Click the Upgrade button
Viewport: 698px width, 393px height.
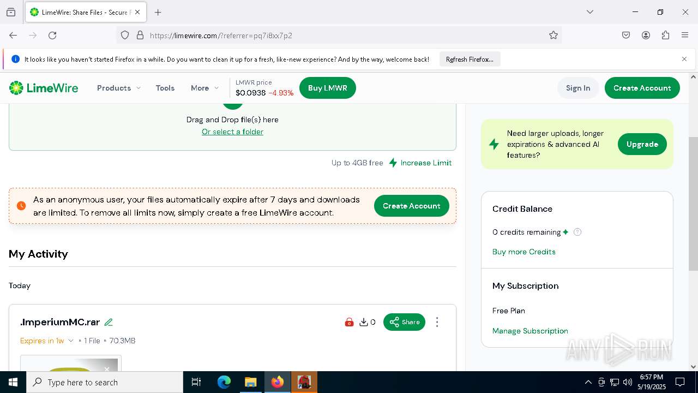(x=642, y=144)
